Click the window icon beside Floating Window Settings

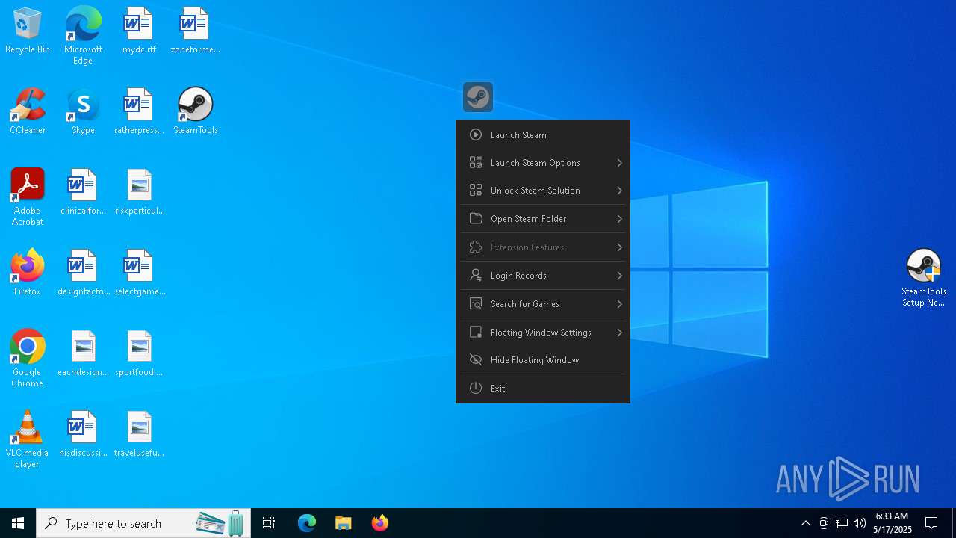point(475,332)
